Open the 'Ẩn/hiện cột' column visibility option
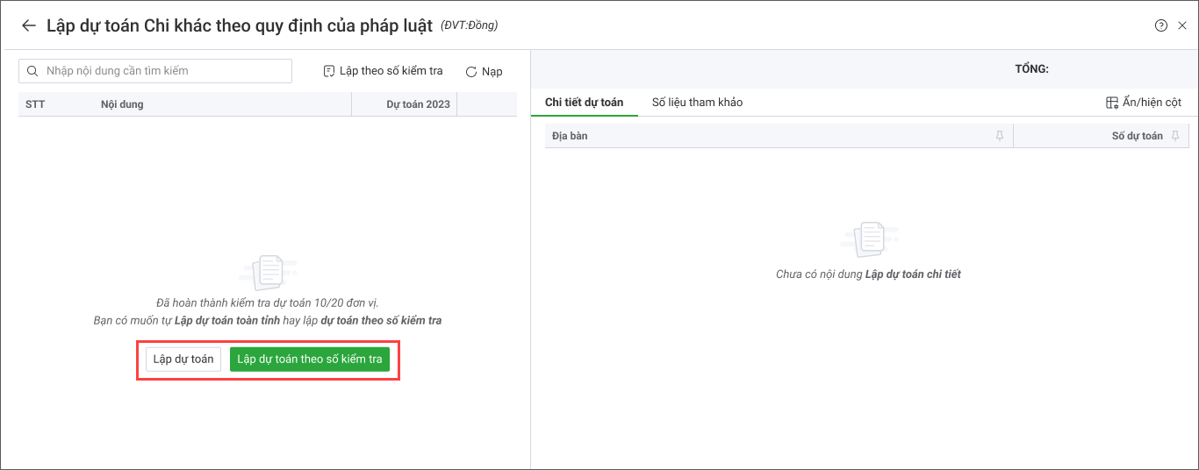This screenshot has height=470, width=1199. click(x=1144, y=103)
